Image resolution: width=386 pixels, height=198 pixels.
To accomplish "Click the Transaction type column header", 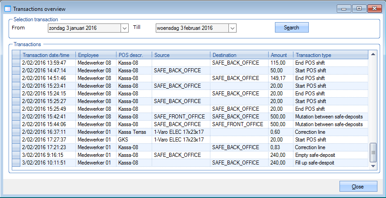I will pos(314,55).
